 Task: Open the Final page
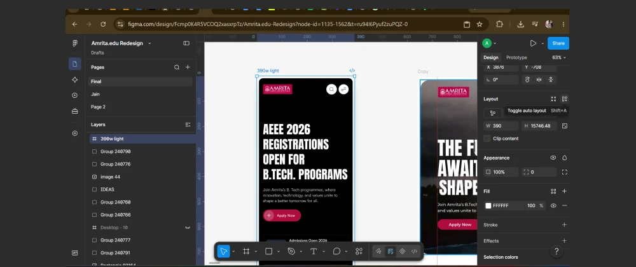(141, 81)
